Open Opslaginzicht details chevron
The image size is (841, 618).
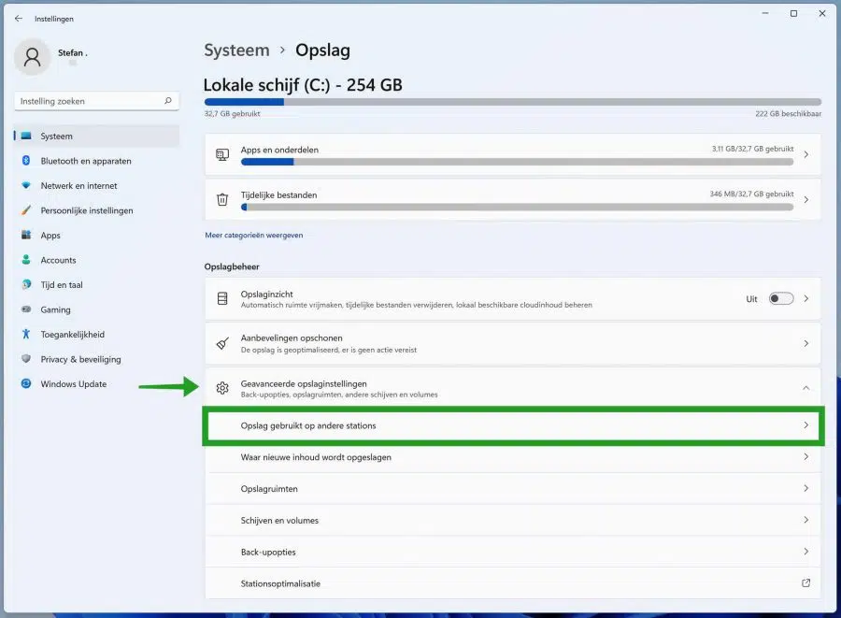point(806,298)
